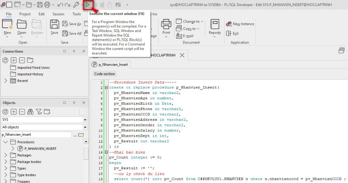Select the p_Nhanvien_Insert program tab
The height and width of the screenshot is (183, 348).
click(111, 65)
